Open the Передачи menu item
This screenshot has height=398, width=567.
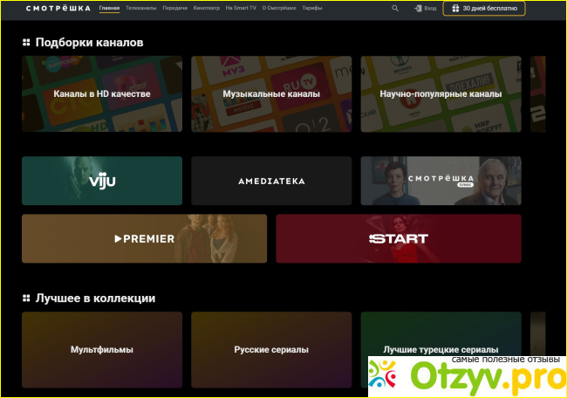click(175, 8)
